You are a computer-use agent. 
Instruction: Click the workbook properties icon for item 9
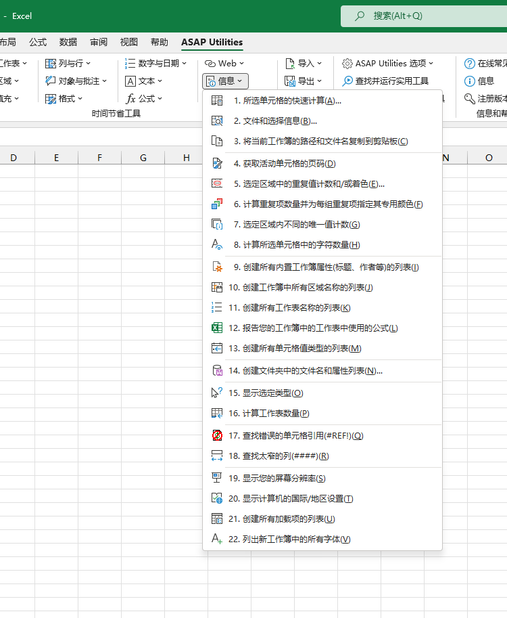click(x=217, y=267)
